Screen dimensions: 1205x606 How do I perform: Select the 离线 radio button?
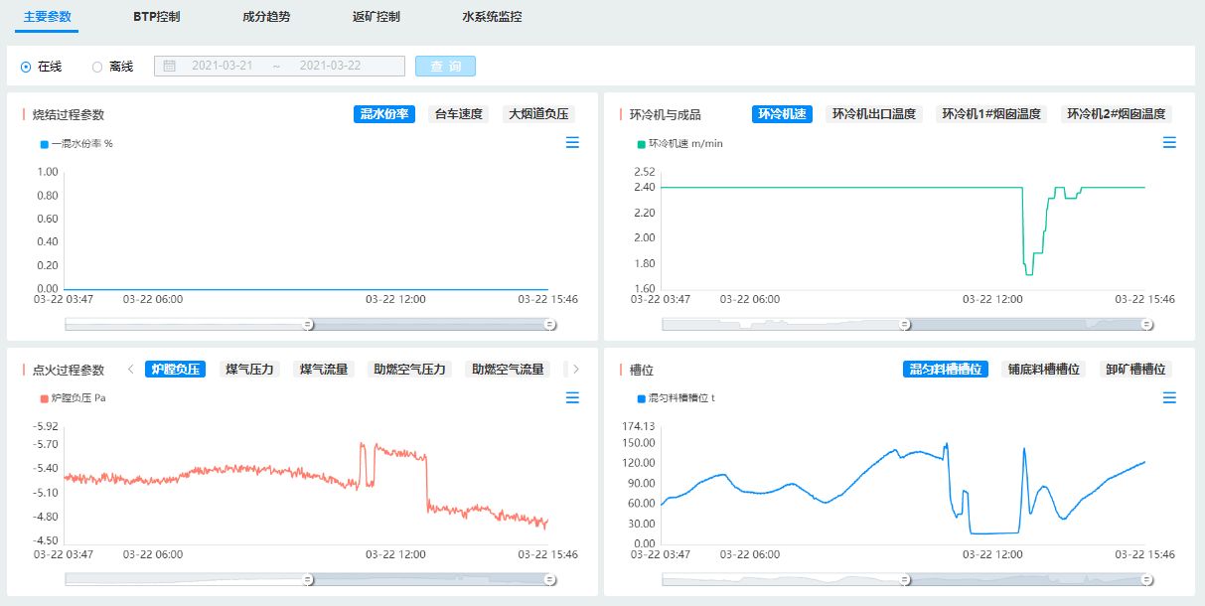(x=97, y=67)
